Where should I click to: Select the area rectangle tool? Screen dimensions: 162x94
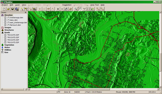pyautogui.click(x=88, y=9)
